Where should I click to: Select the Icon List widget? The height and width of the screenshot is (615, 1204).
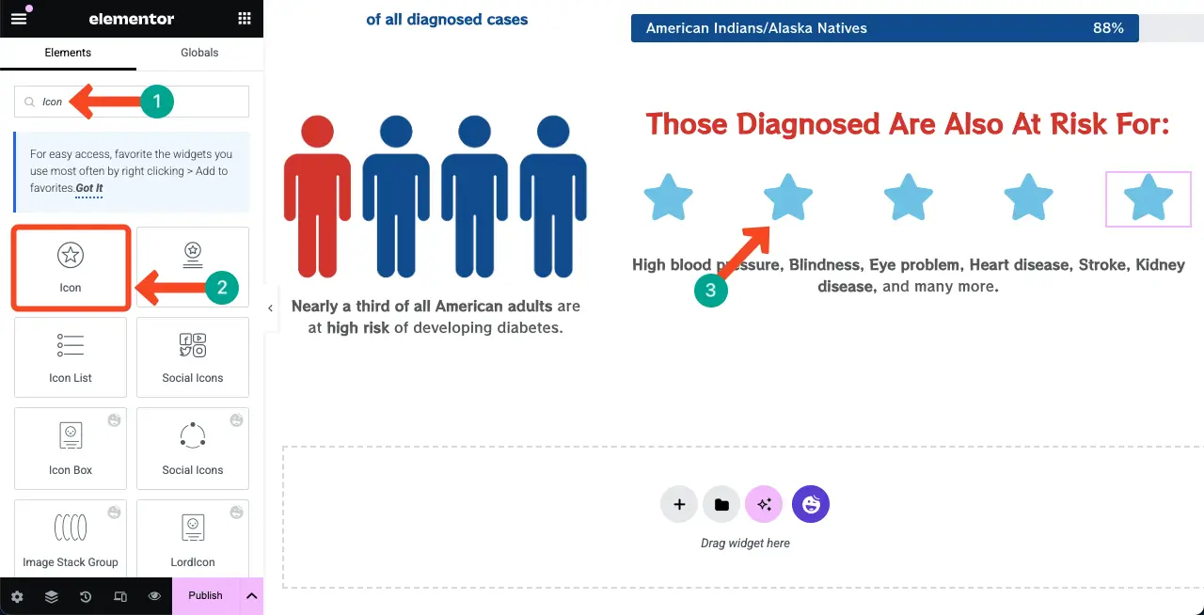point(71,357)
